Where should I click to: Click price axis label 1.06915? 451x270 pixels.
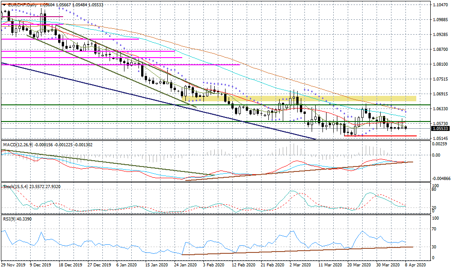pyautogui.click(x=440, y=94)
